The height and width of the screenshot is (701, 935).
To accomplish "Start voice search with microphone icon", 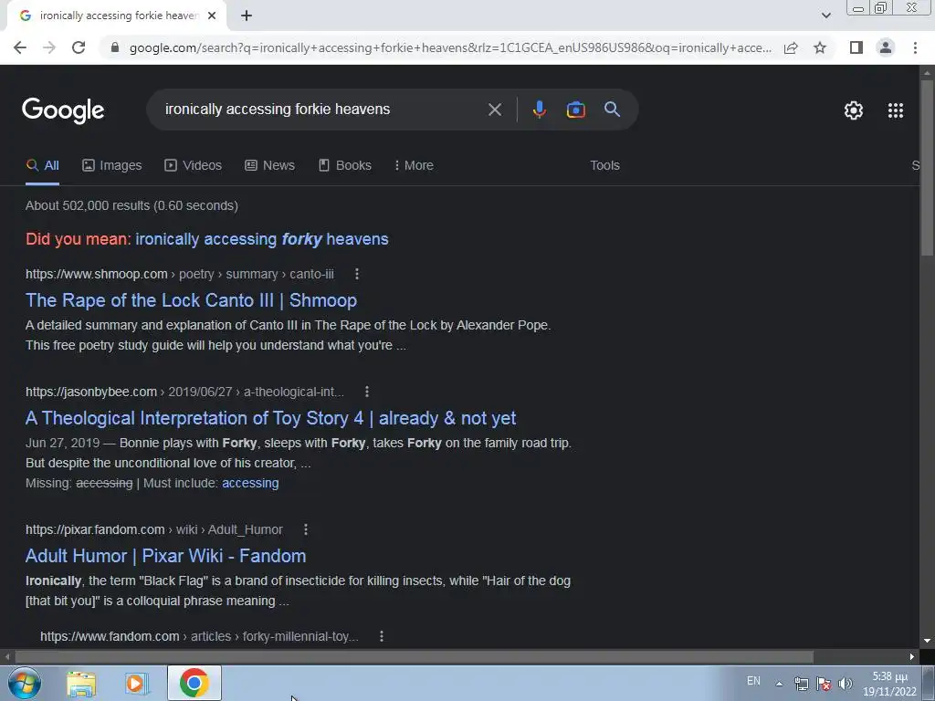I will [x=539, y=110].
